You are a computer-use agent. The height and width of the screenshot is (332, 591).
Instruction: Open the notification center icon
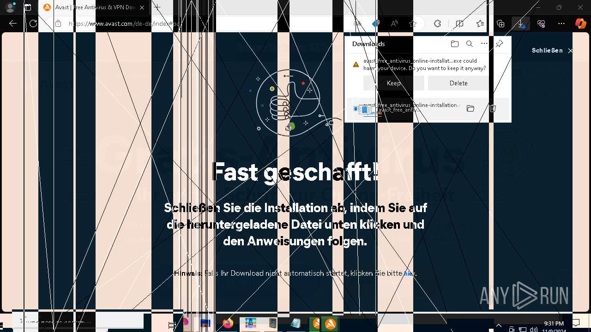tap(576, 323)
